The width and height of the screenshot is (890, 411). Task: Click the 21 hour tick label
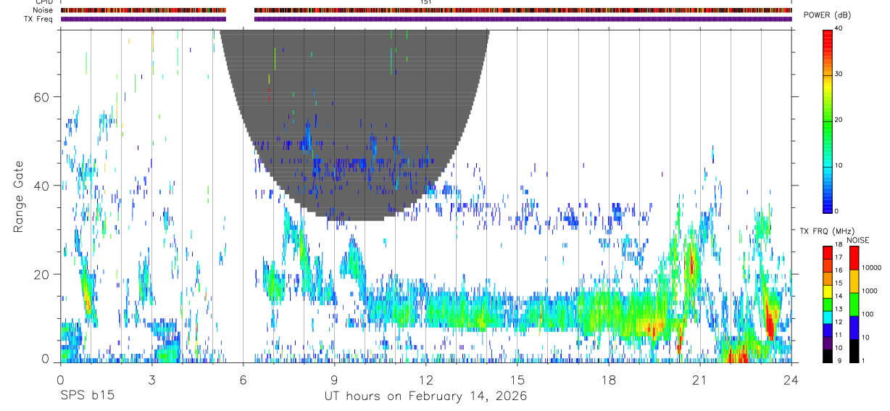click(699, 378)
